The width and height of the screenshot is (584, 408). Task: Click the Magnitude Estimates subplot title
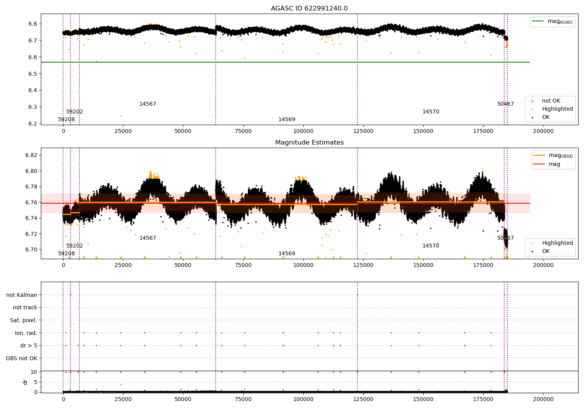coord(309,143)
